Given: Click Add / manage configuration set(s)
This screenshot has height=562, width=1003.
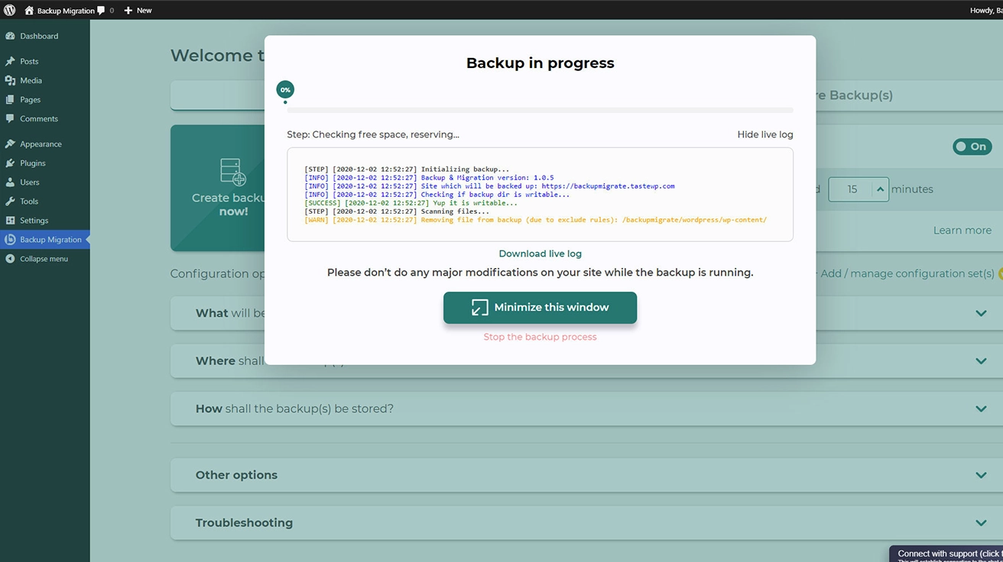Looking at the screenshot, I should coord(907,273).
